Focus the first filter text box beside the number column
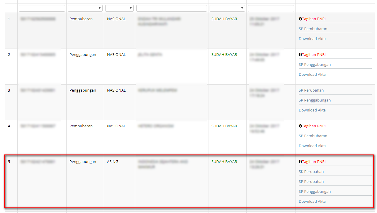The height and width of the screenshot is (213, 377). point(42,8)
